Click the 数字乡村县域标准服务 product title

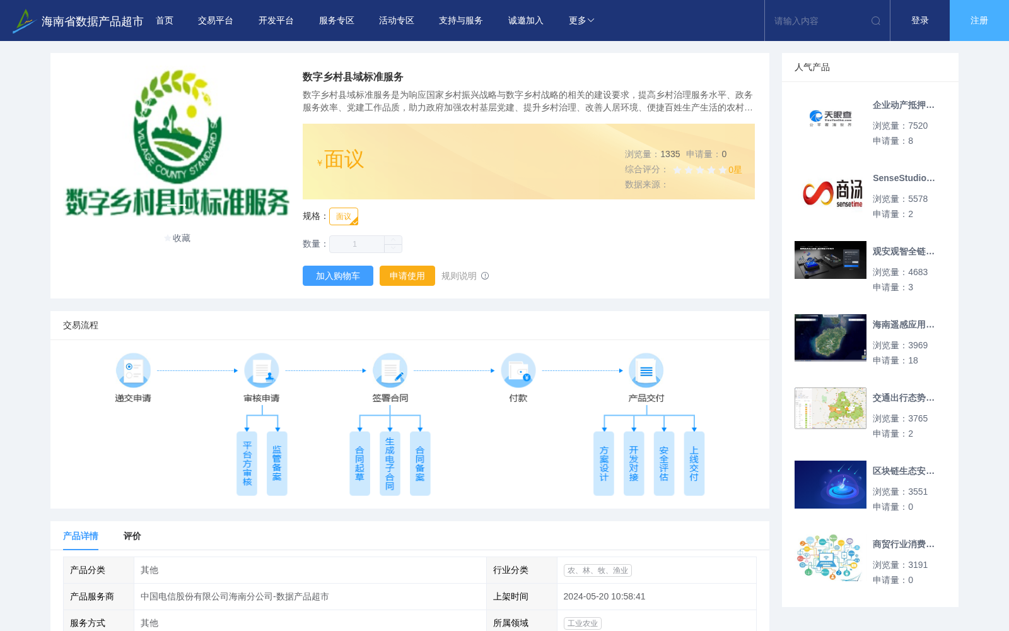353,77
